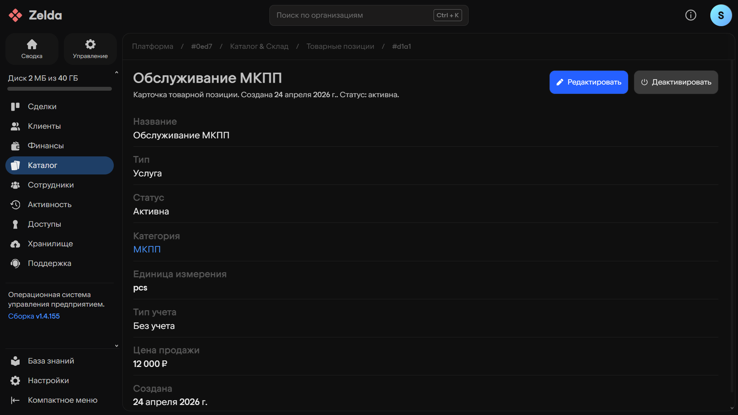This screenshot has width=738, height=415.
Task: Open Хранилище cloud storage
Action: [x=50, y=244]
